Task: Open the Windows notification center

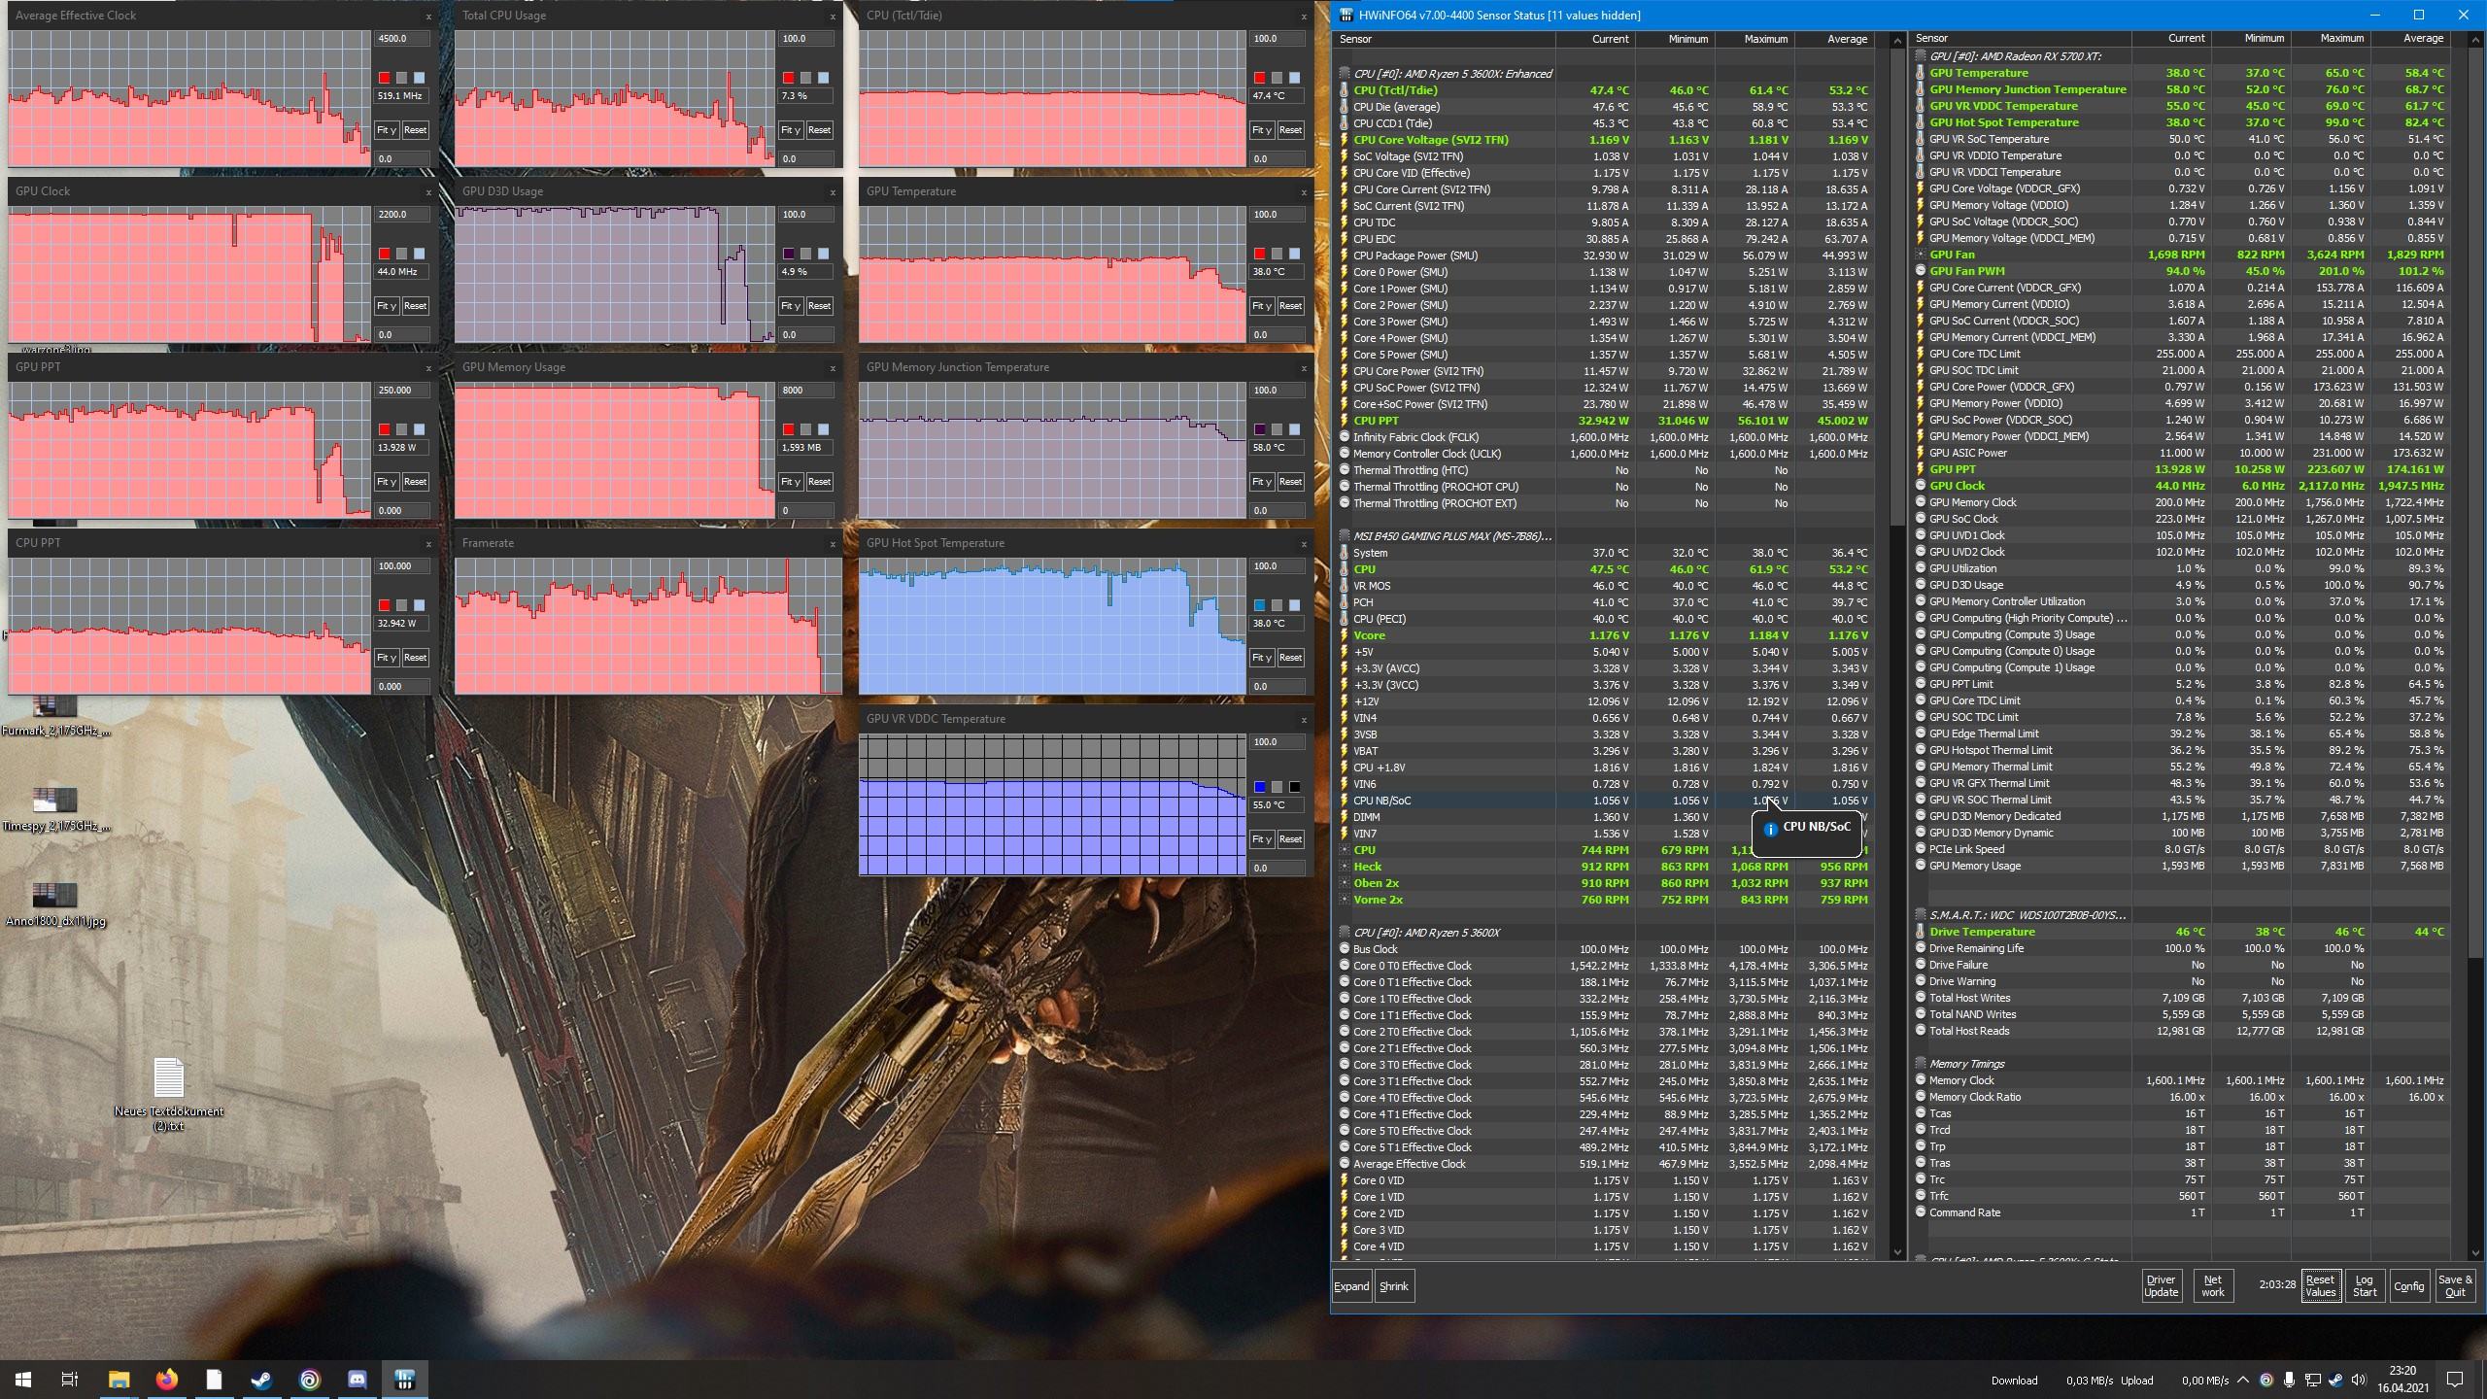Action: point(2455,1380)
